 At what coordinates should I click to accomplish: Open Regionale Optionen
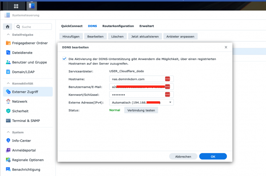pos(28,160)
